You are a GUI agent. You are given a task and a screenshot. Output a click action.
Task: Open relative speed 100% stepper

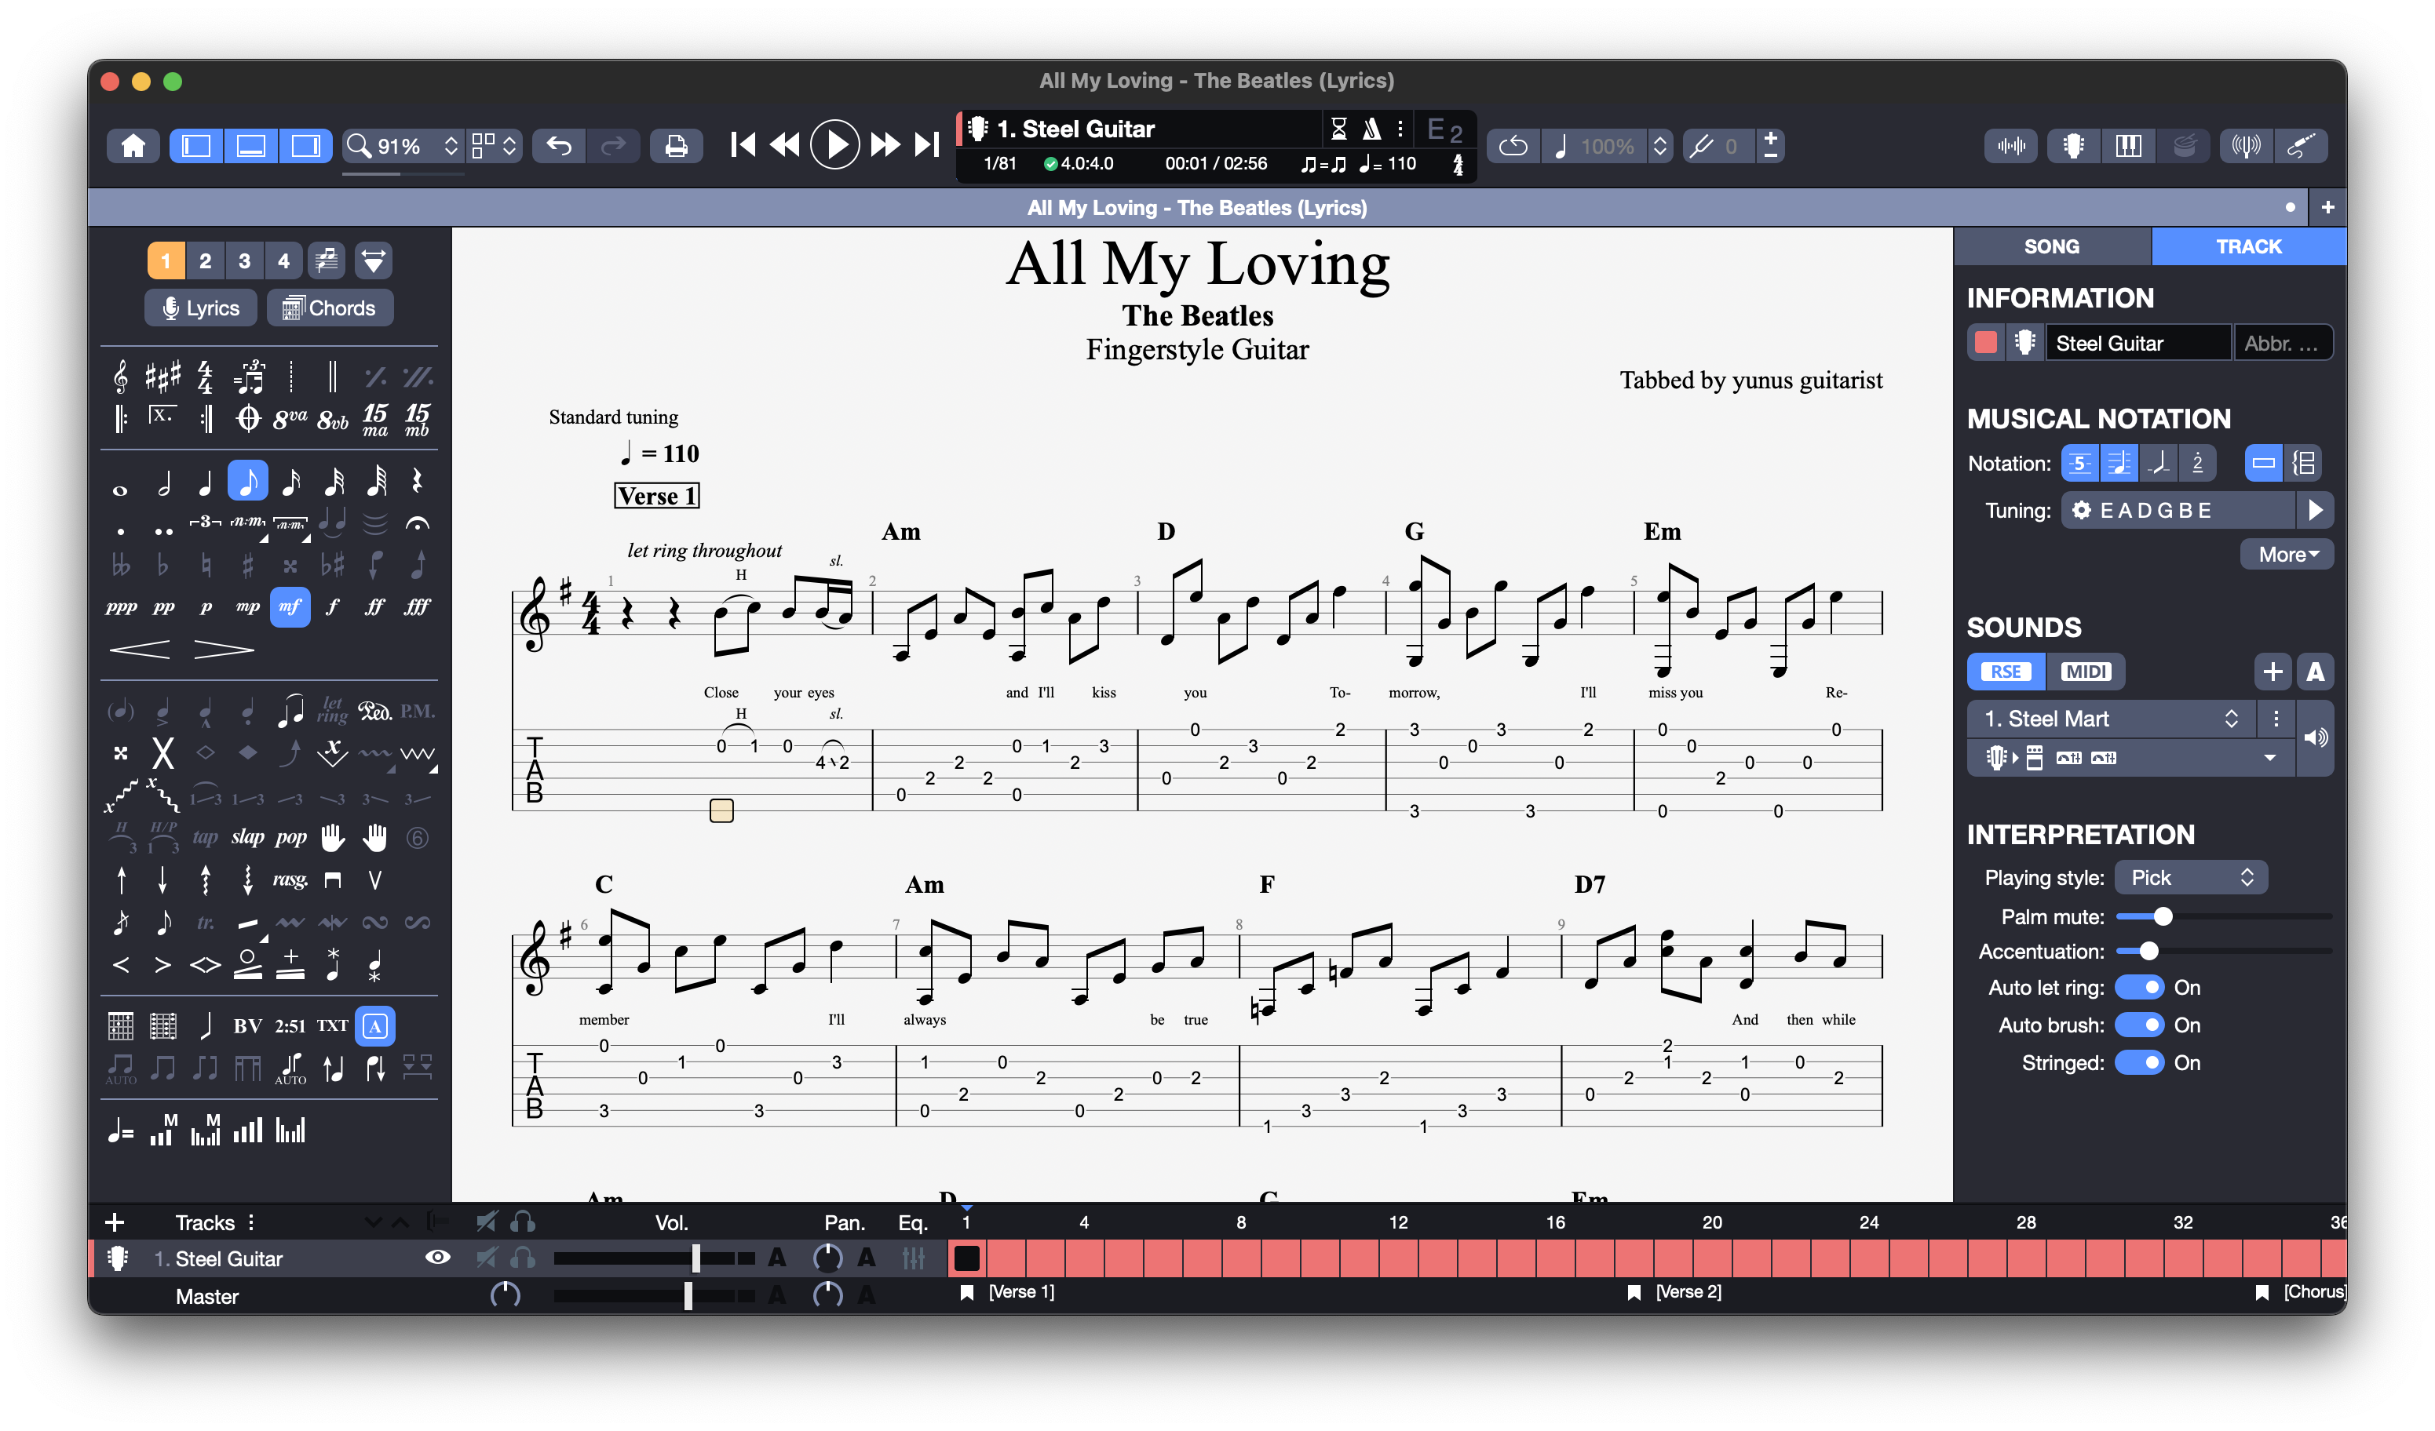(x=1659, y=146)
